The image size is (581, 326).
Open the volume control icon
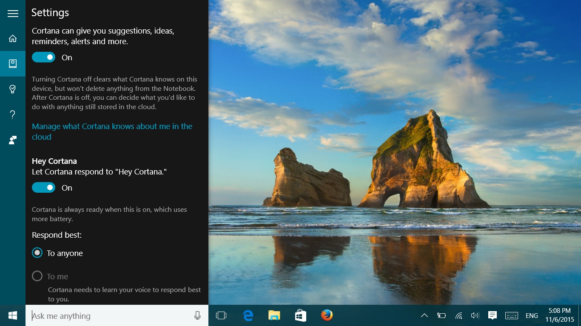point(475,315)
